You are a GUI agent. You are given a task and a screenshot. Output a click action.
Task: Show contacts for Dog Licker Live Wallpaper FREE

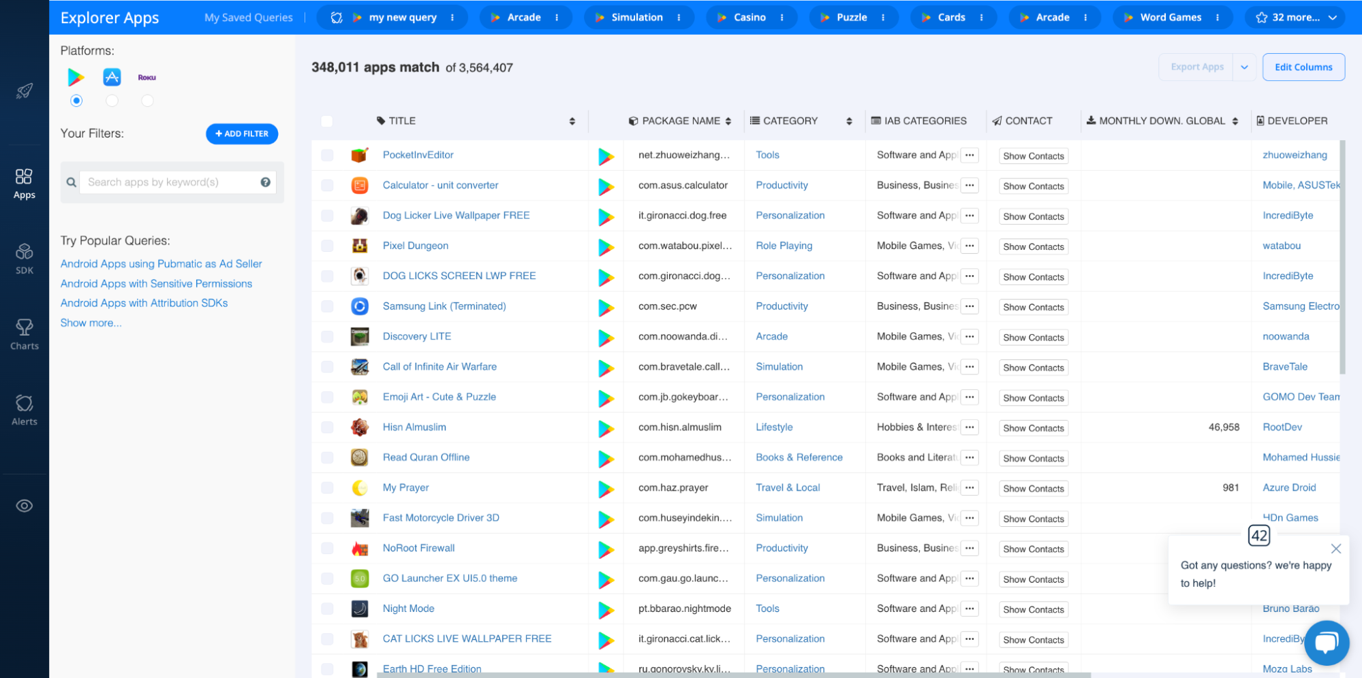point(1033,216)
